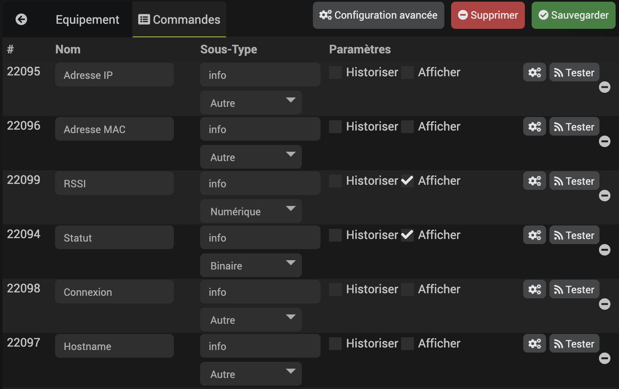Delete RSSI command using minus icon
Image resolution: width=619 pixels, height=389 pixels.
[605, 196]
